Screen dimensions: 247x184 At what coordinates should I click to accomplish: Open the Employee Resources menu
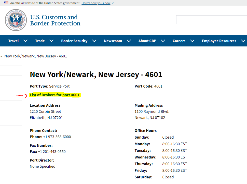click(x=219, y=41)
